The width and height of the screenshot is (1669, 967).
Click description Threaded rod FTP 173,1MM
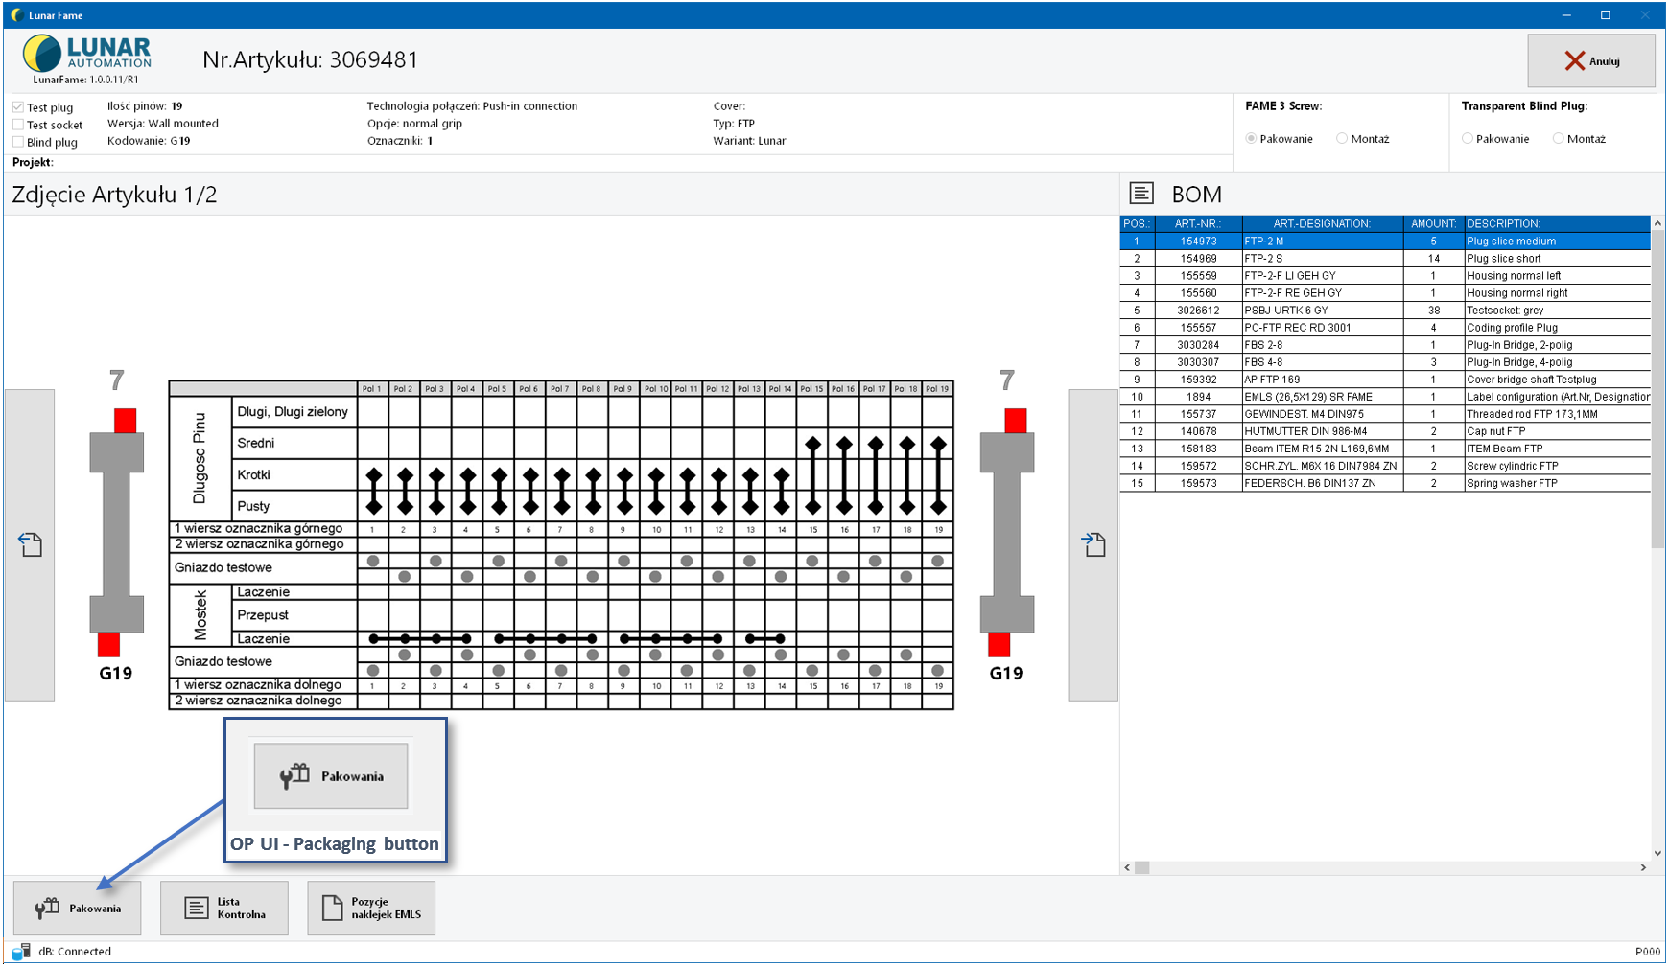1557,414
